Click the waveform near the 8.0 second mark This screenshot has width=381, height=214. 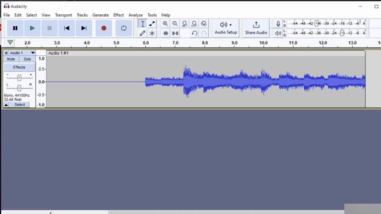point(205,82)
